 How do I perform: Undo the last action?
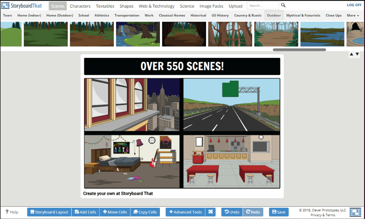[x=232, y=212]
